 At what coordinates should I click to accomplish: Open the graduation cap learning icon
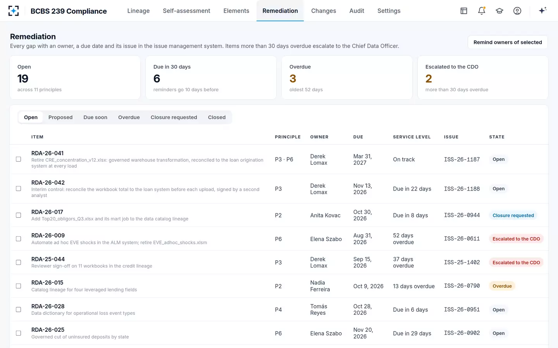click(x=499, y=11)
